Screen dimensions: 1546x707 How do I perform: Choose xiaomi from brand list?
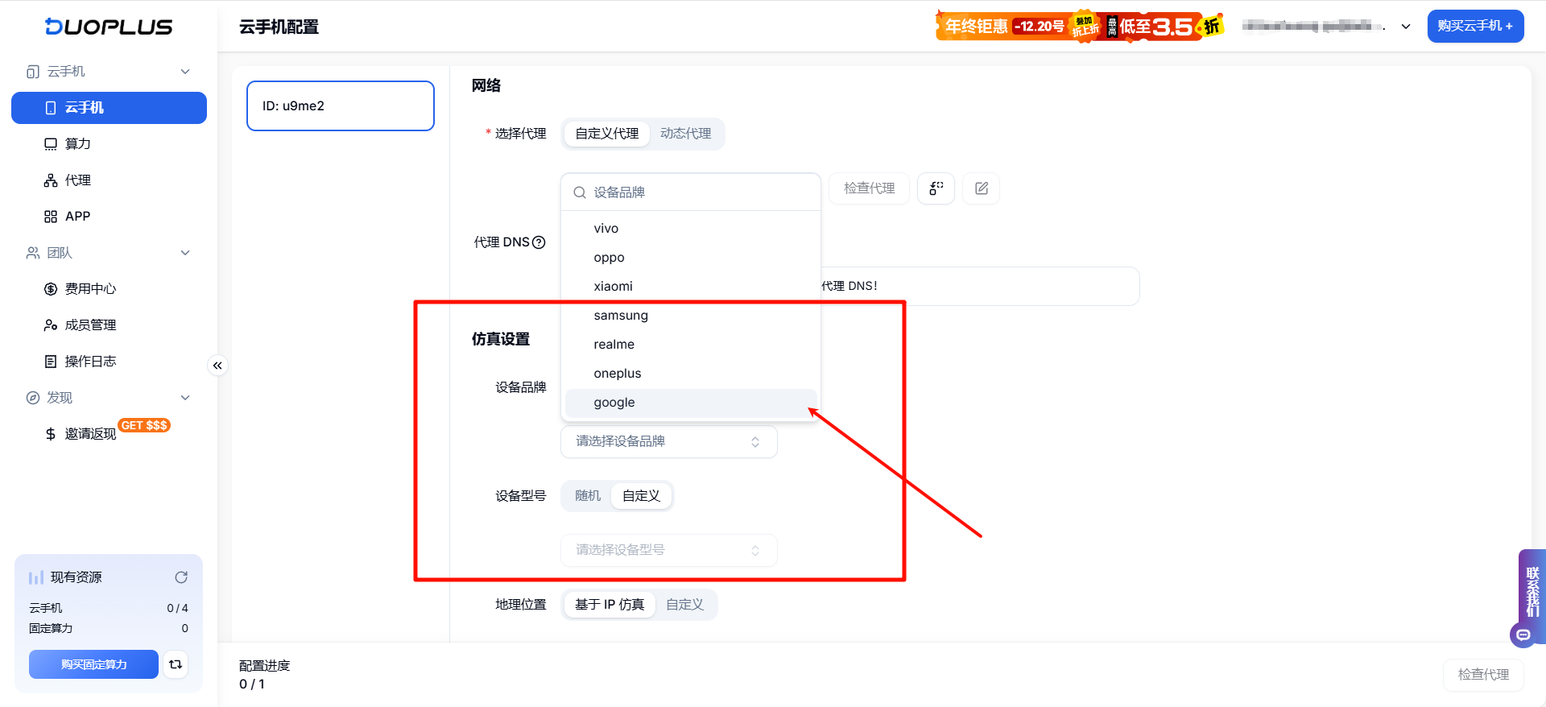(x=691, y=287)
